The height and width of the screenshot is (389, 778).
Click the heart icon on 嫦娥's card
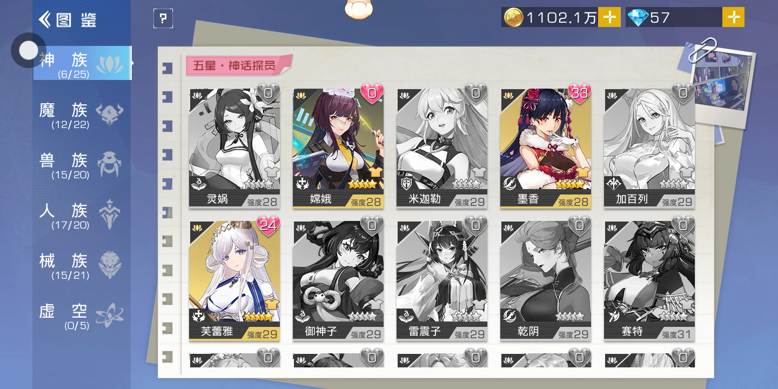[372, 94]
